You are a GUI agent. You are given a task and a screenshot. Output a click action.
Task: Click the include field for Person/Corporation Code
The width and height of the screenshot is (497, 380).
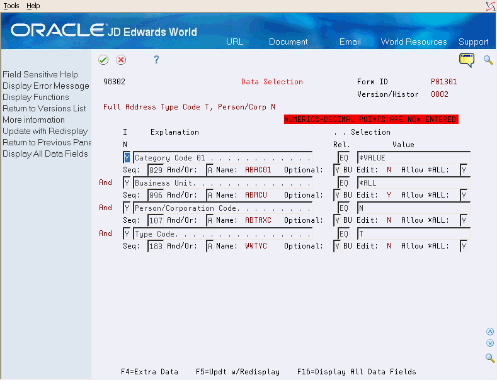127,208
